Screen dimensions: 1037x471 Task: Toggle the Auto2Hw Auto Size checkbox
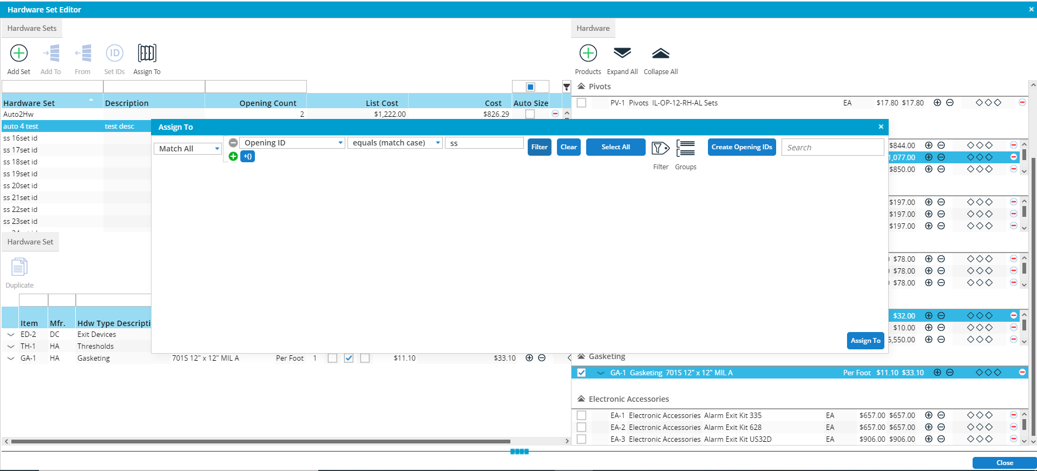[x=530, y=114]
